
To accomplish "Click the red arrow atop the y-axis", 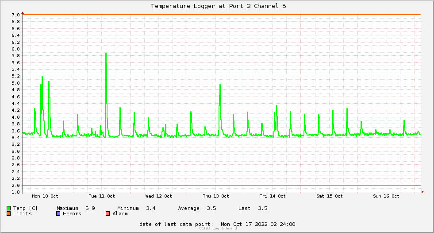I will click(x=23, y=13).
